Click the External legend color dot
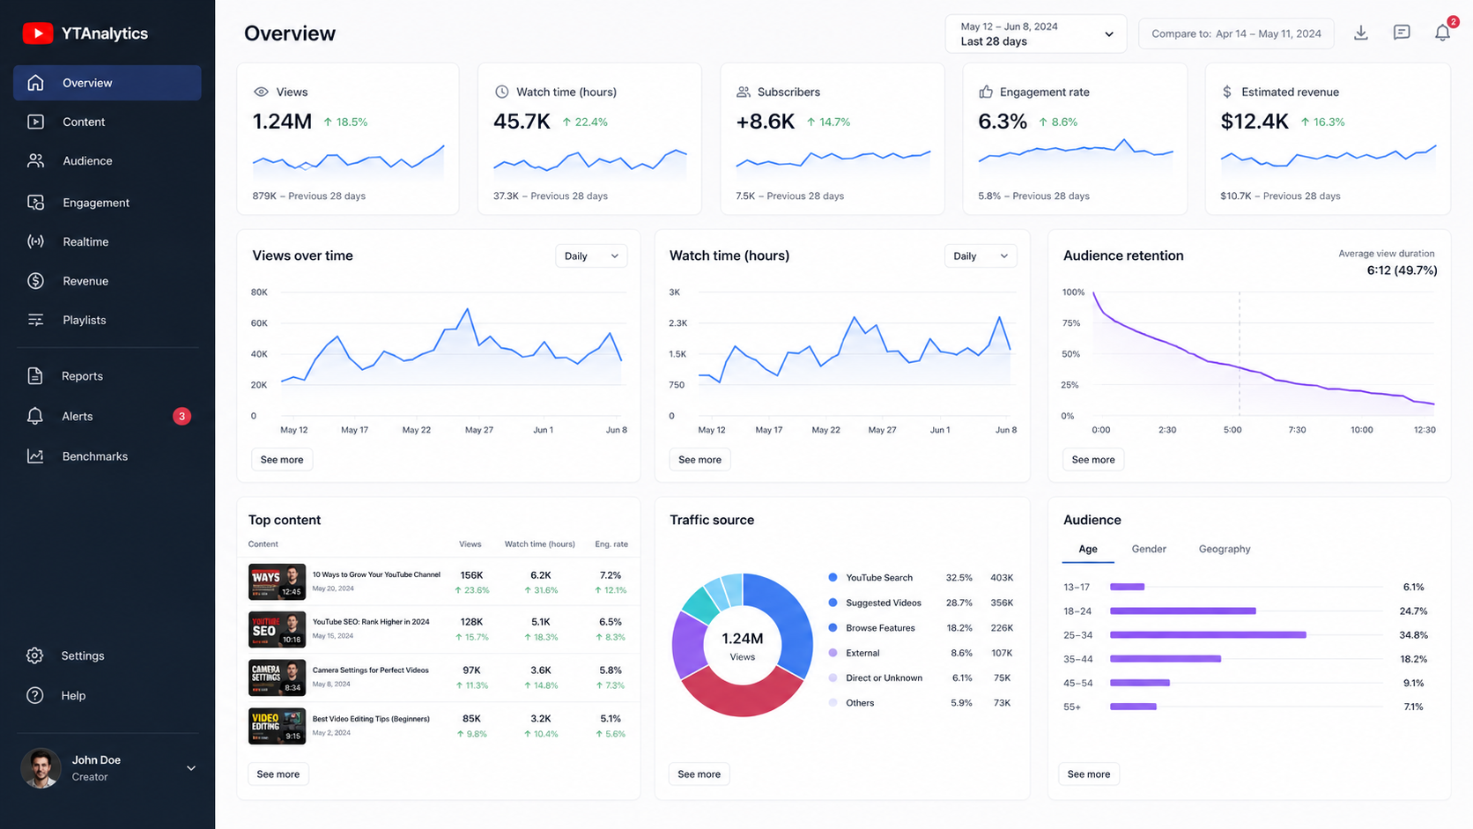This screenshot has width=1473, height=829. (x=833, y=653)
